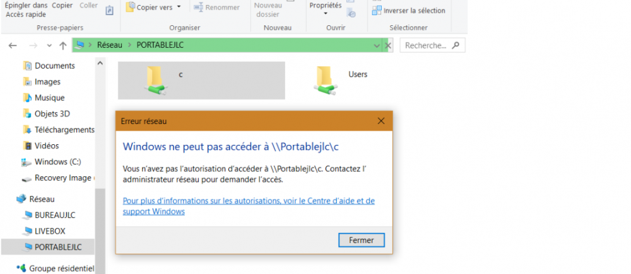Select the shared folder c icon
The image size is (631, 274).
click(x=155, y=81)
